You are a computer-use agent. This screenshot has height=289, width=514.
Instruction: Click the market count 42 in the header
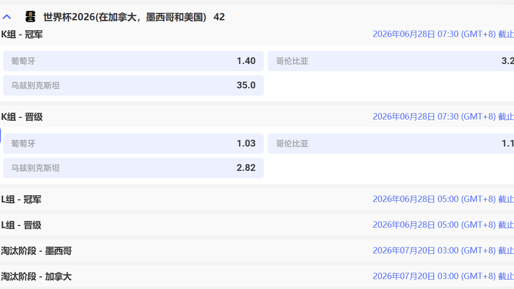[x=219, y=17]
